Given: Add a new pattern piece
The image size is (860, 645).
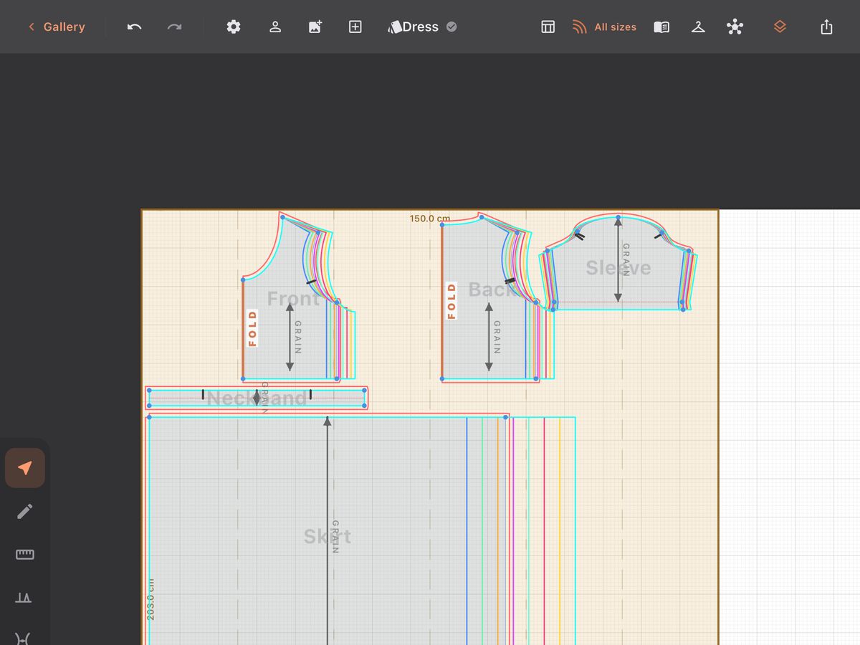Looking at the screenshot, I should (355, 27).
